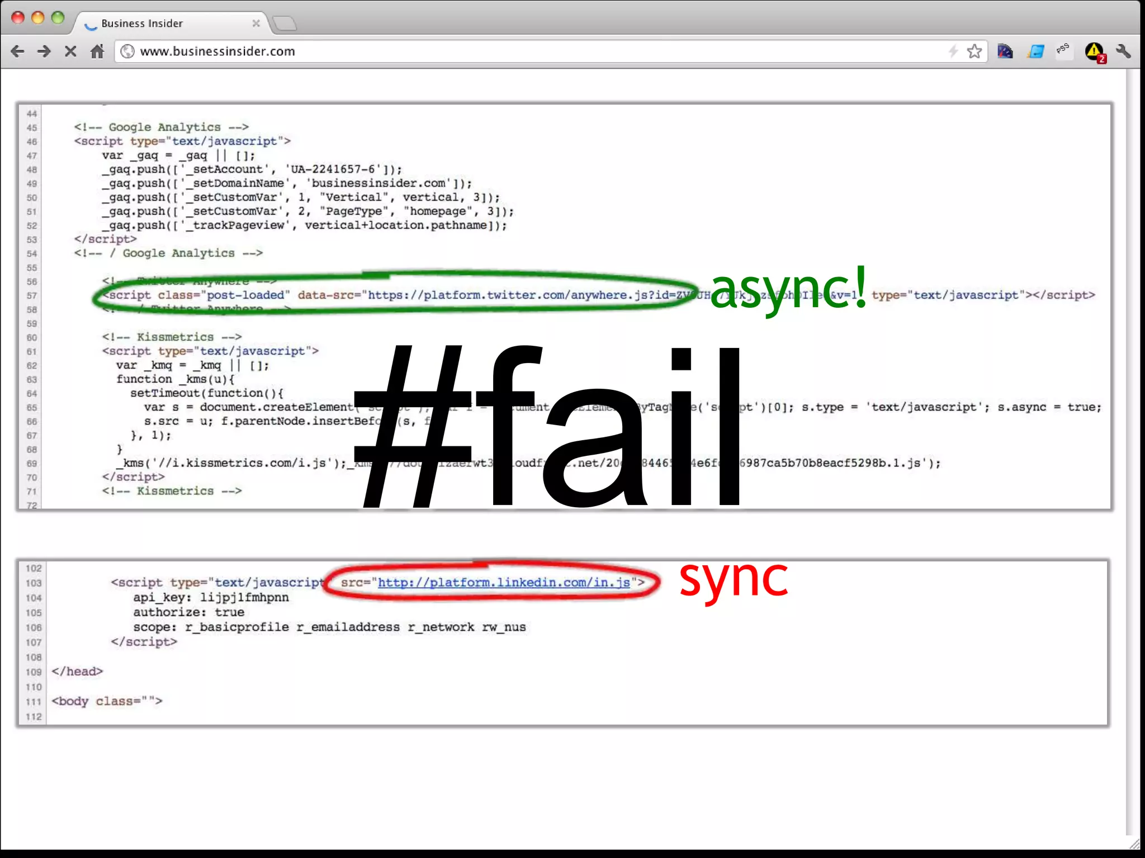Go back using the back arrow
The width and height of the screenshot is (1145, 858).
tap(17, 51)
